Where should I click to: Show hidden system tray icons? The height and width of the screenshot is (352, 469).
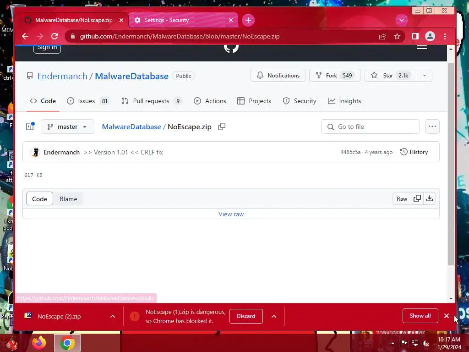point(393,343)
